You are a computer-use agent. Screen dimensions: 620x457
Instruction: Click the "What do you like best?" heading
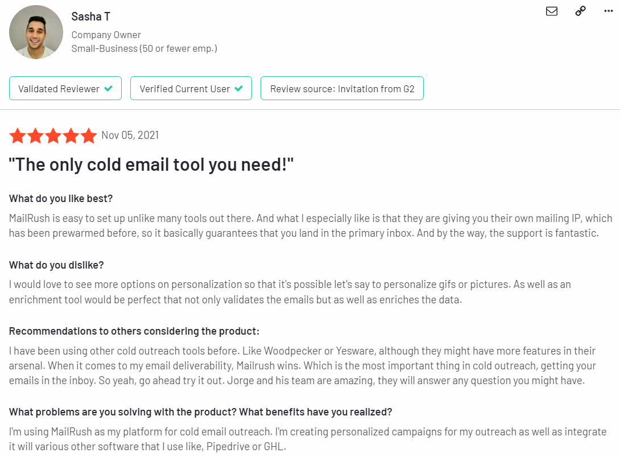(x=61, y=198)
